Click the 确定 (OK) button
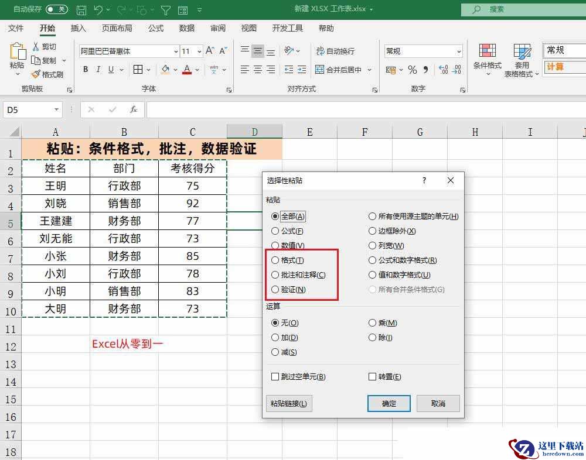The image size is (586, 460). [x=389, y=404]
